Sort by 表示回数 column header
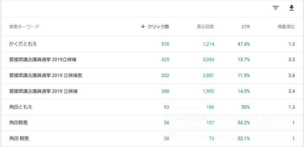Viewport: 304px width, 147px height. tap(205, 27)
